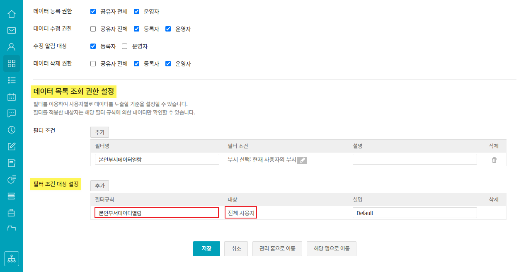Viewport: 526px width, 272px height.
Task: Open the chat bubble messenger icon
Action: (12, 113)
